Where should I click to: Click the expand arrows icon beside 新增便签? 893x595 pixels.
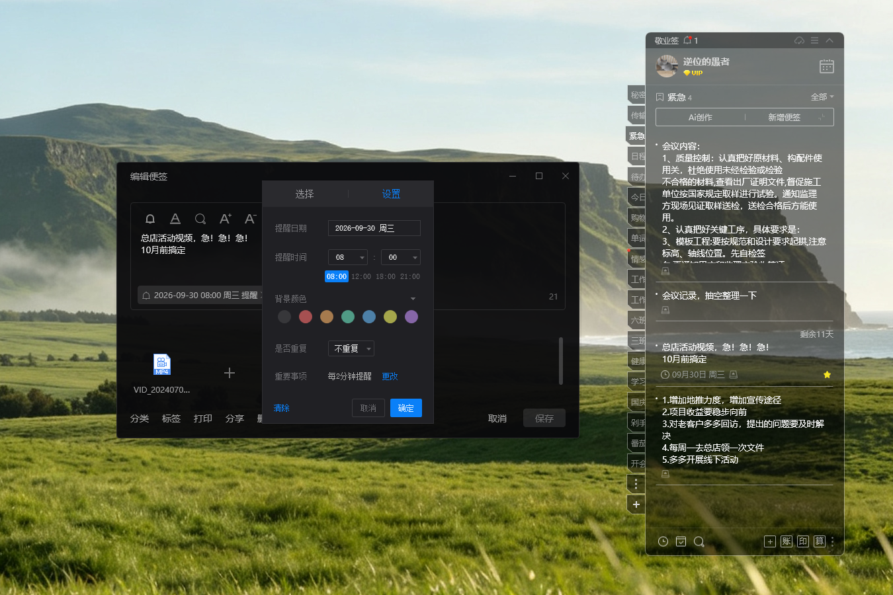pos(822,117)
